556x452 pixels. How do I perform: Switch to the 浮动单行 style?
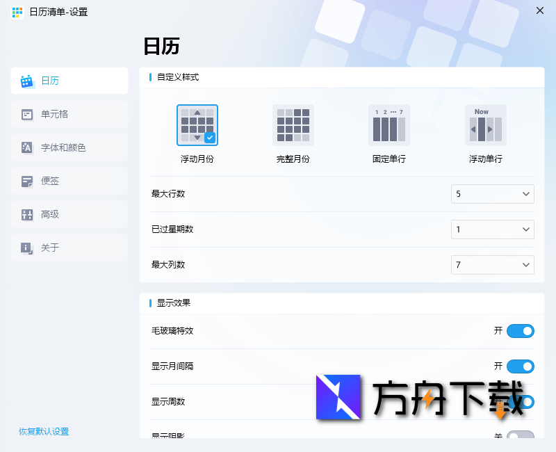[484, 125]
